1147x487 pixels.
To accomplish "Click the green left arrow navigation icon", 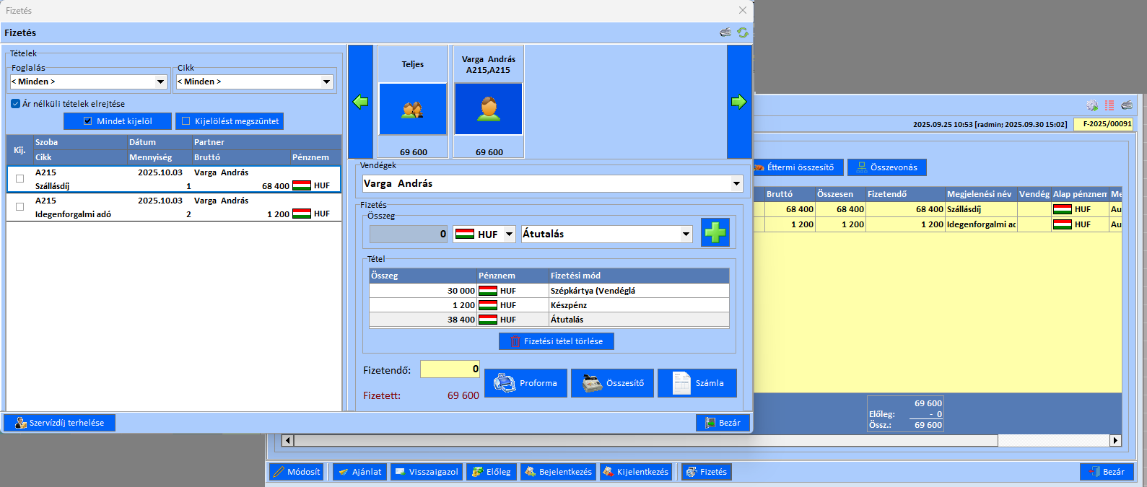I will pyautogui.click(x=360, y=102).
